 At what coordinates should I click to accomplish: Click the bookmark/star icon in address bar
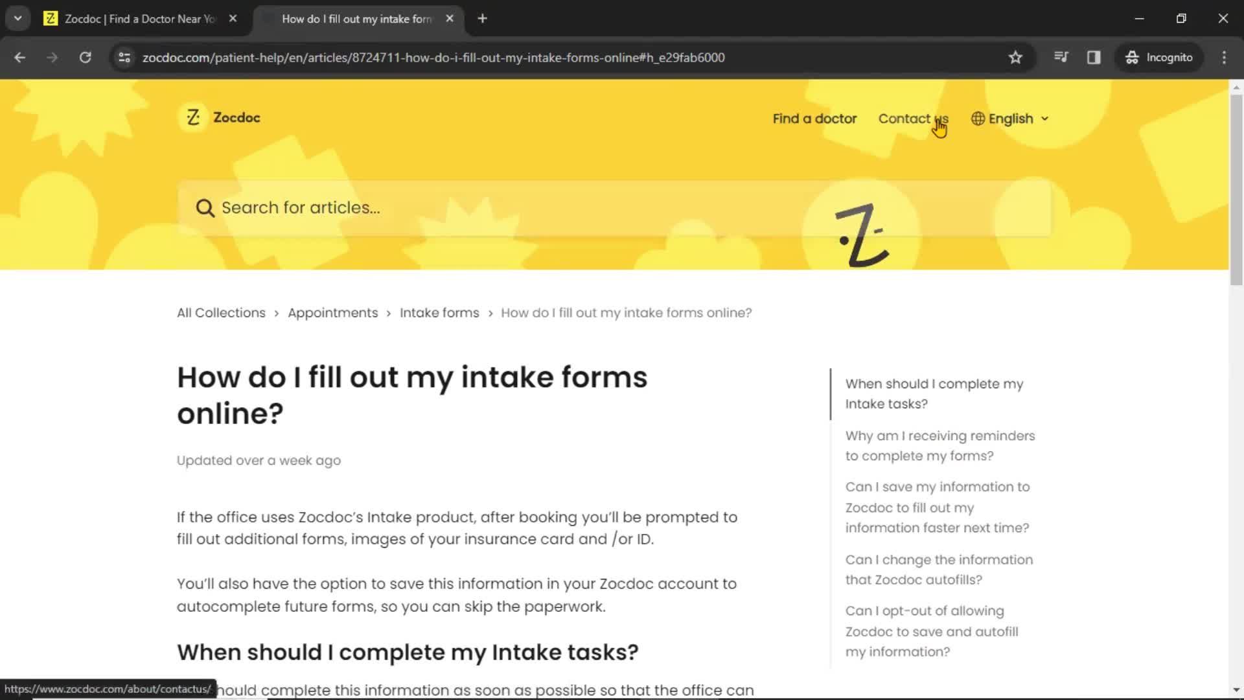coord(1015,57)
